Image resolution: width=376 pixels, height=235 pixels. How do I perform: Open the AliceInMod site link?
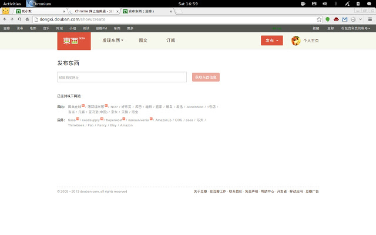194,107
